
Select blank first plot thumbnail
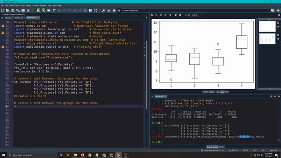point(267,26)
